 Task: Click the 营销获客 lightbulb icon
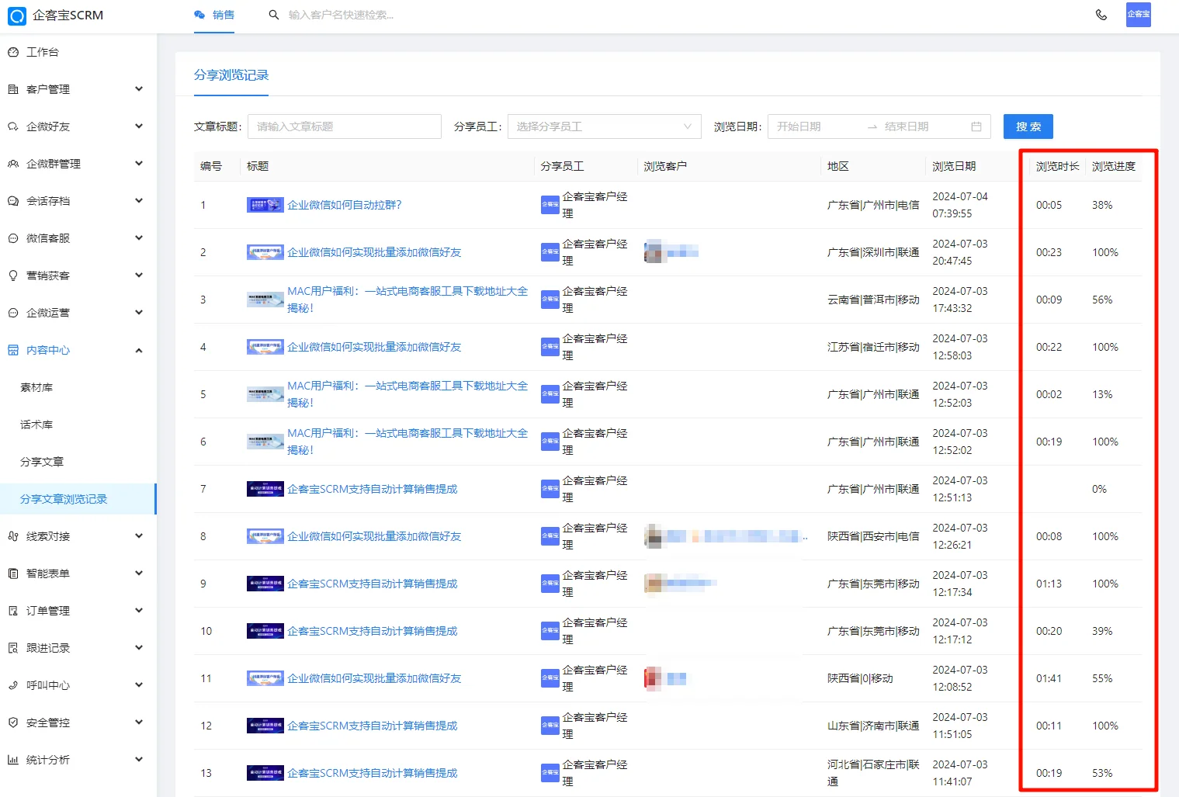pos(13,275)
